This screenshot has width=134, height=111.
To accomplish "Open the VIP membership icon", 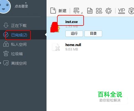I will (x=122, y=11).
